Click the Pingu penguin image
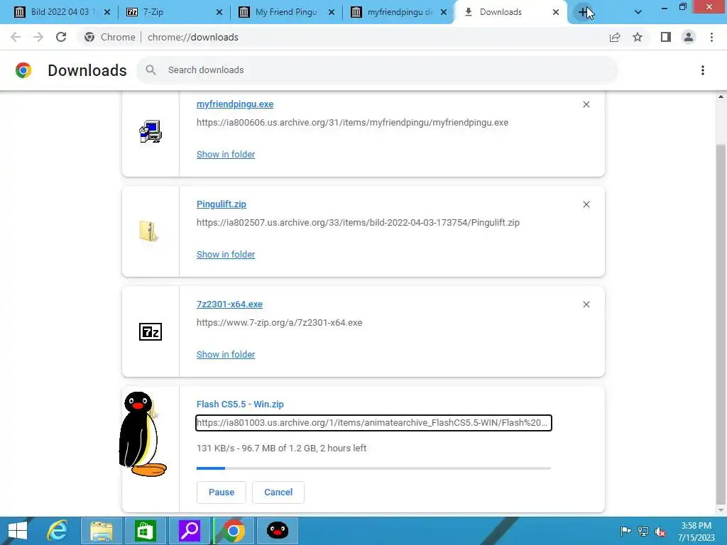The image size is (727, 545). 143,434
